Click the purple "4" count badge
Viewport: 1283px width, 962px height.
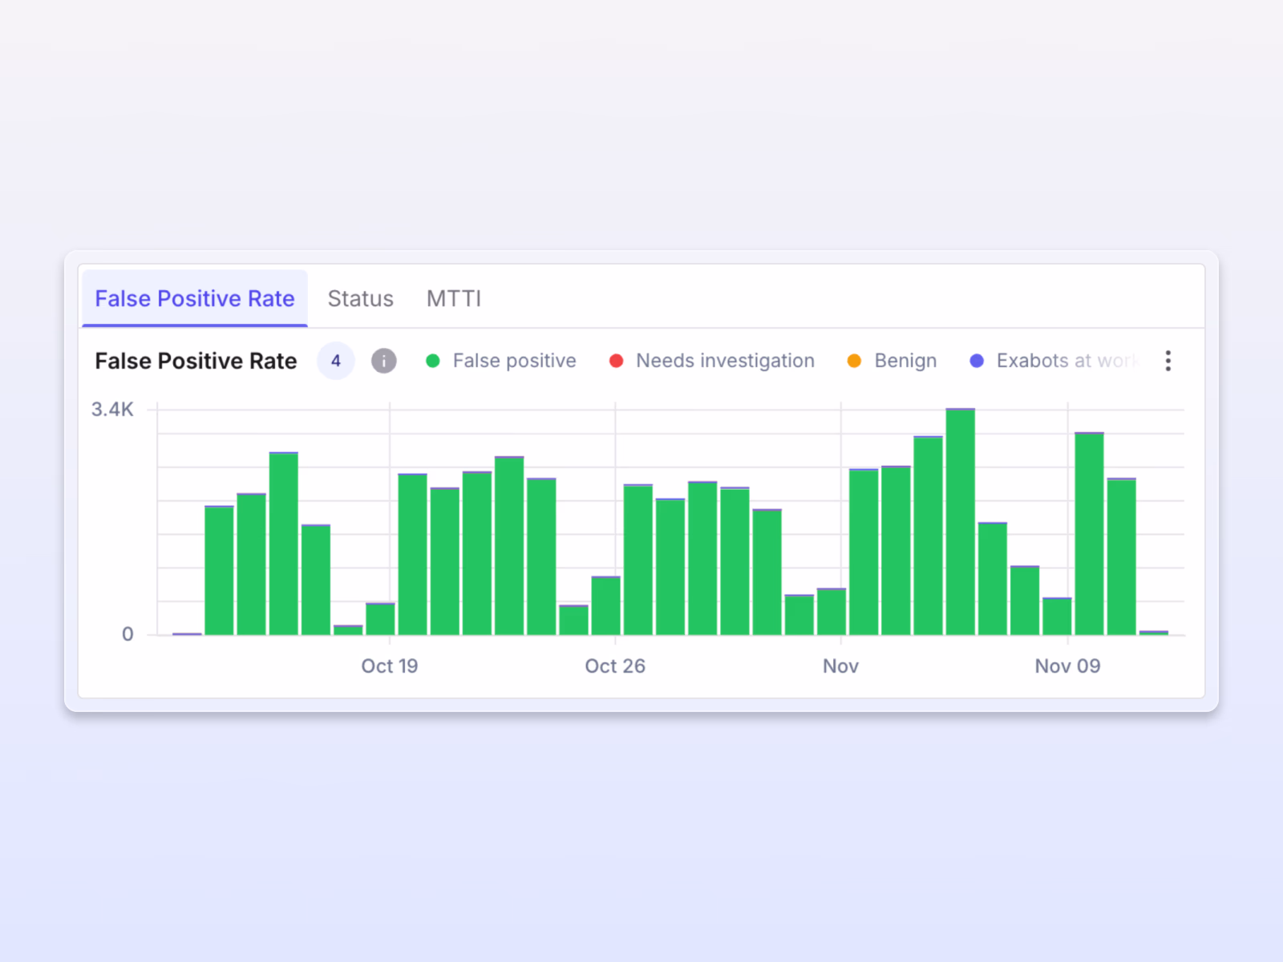tap(335, 361)
